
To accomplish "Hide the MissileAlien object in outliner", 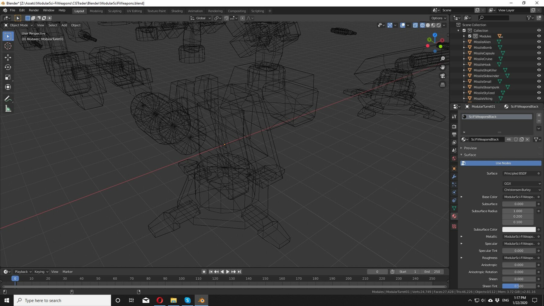I will [x=539, y=42].
